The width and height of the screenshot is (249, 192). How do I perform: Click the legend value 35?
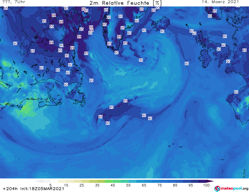click(x=97, y=185)
